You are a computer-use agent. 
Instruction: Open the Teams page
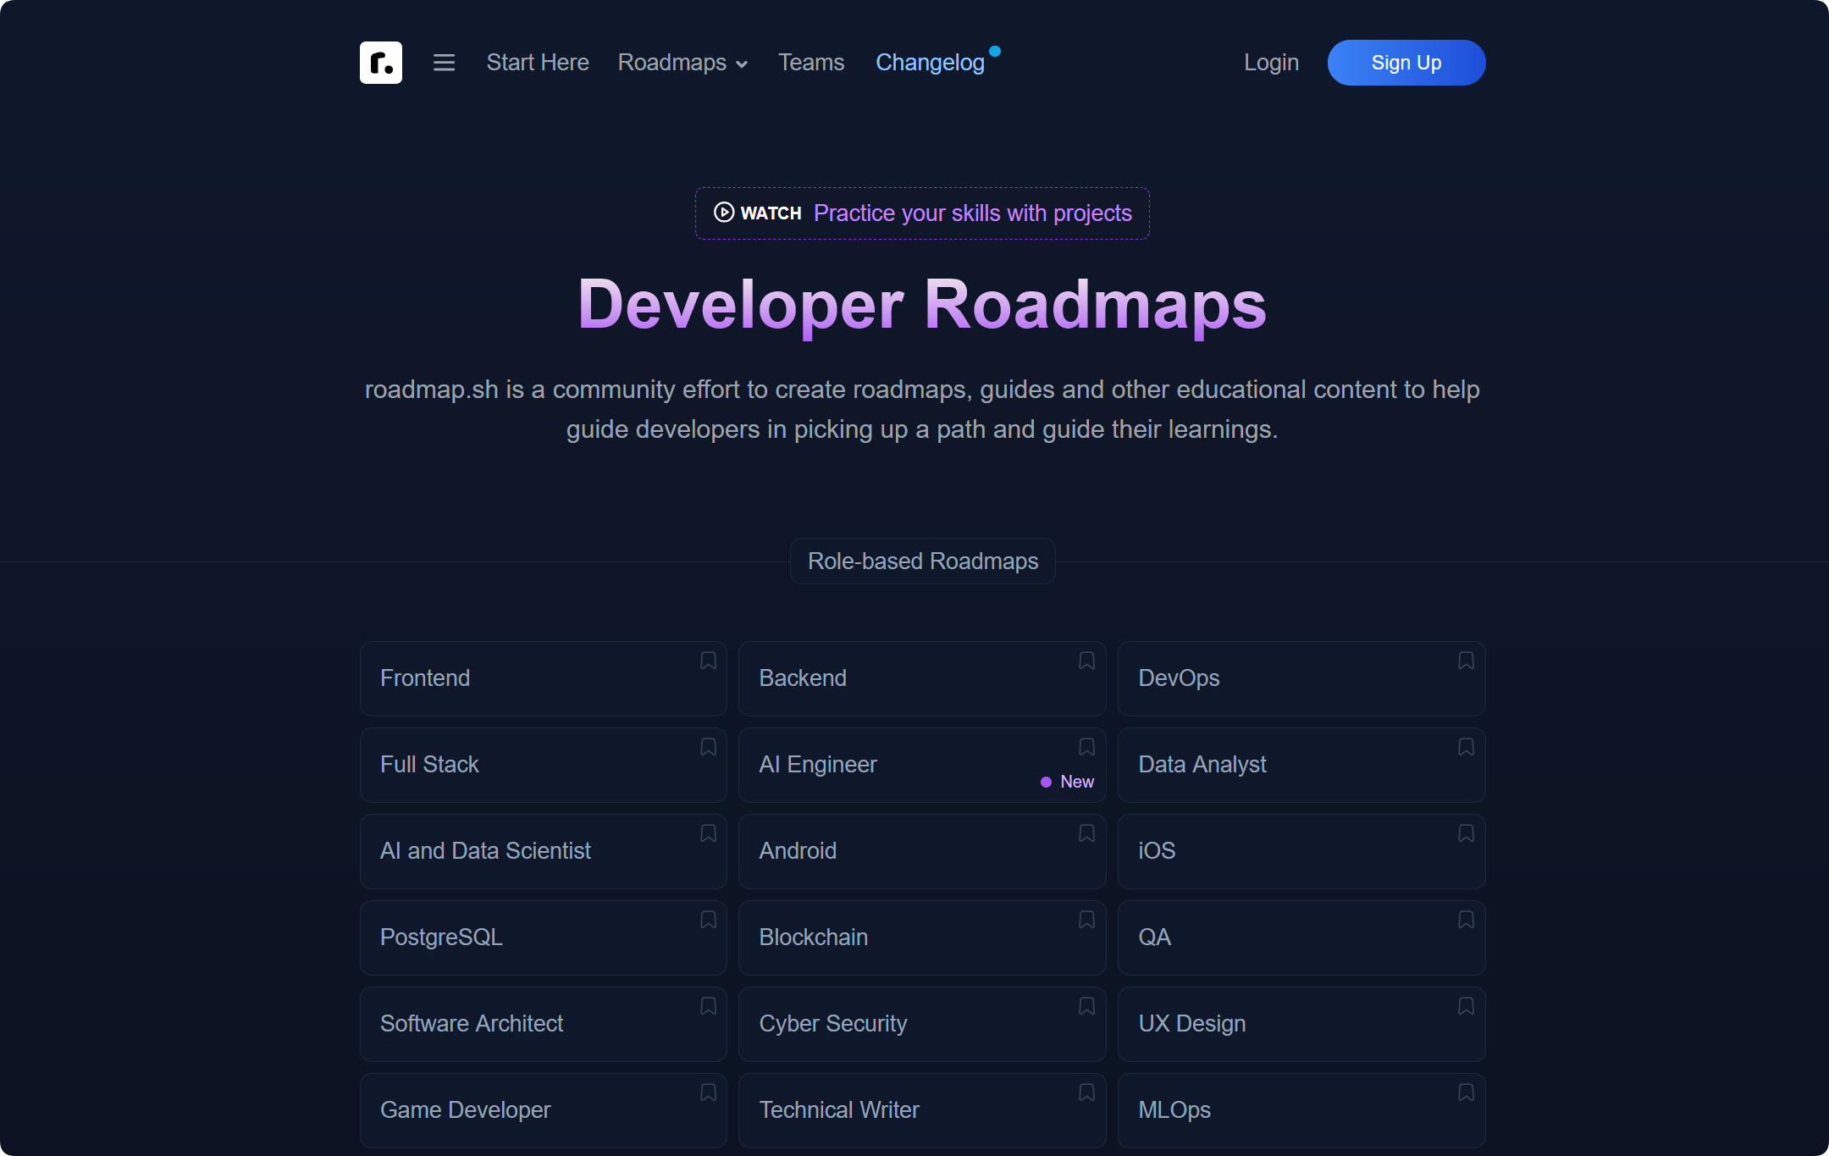(x=811, y=63)
